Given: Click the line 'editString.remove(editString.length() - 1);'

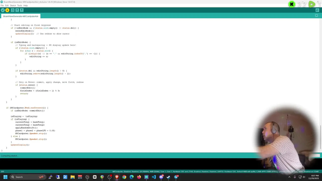Looking at the screenshot, I should (45, 74).
